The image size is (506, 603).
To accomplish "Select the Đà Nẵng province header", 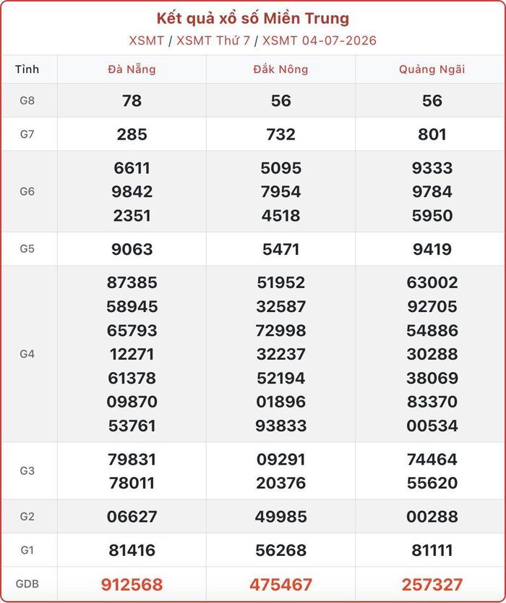I will [132, 69].
